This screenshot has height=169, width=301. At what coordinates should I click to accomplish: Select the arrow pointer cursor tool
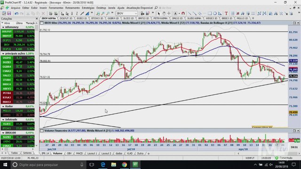tap(158, 14)
